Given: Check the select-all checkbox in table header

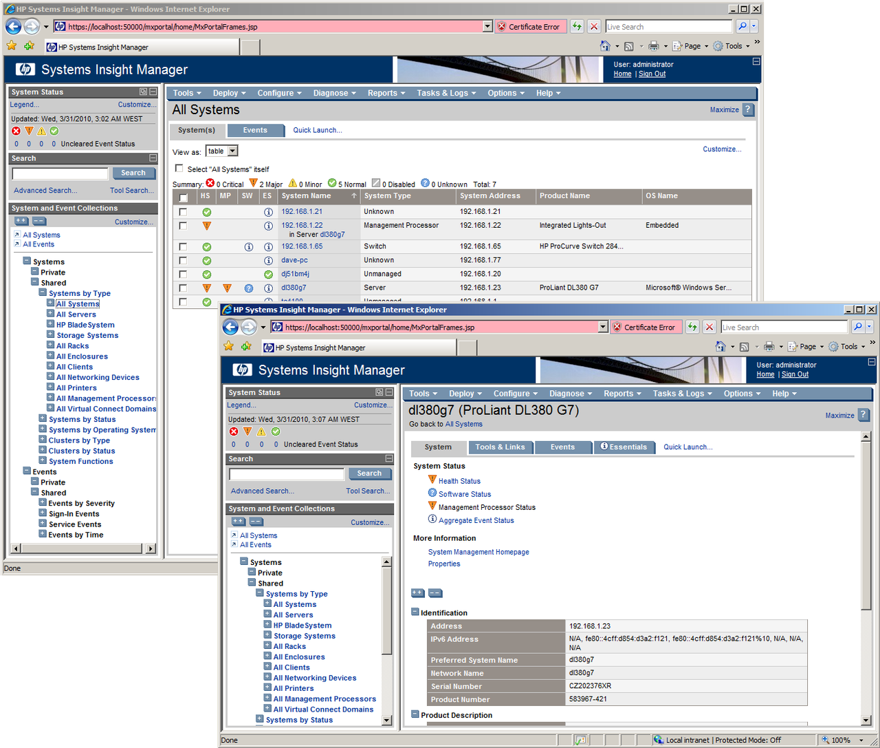Looking at the screenshot, I should point(184,197).
